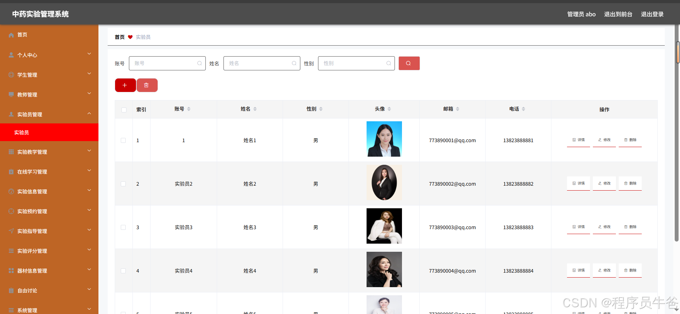Sort table by 电话 column arrows
Screen dimensions: 680x314
point(523,109)
